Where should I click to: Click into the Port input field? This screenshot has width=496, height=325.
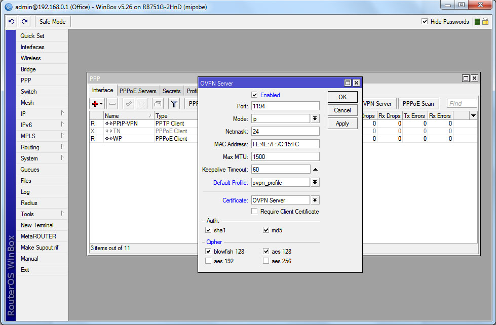pyautogui.click(x=285, y=106)
